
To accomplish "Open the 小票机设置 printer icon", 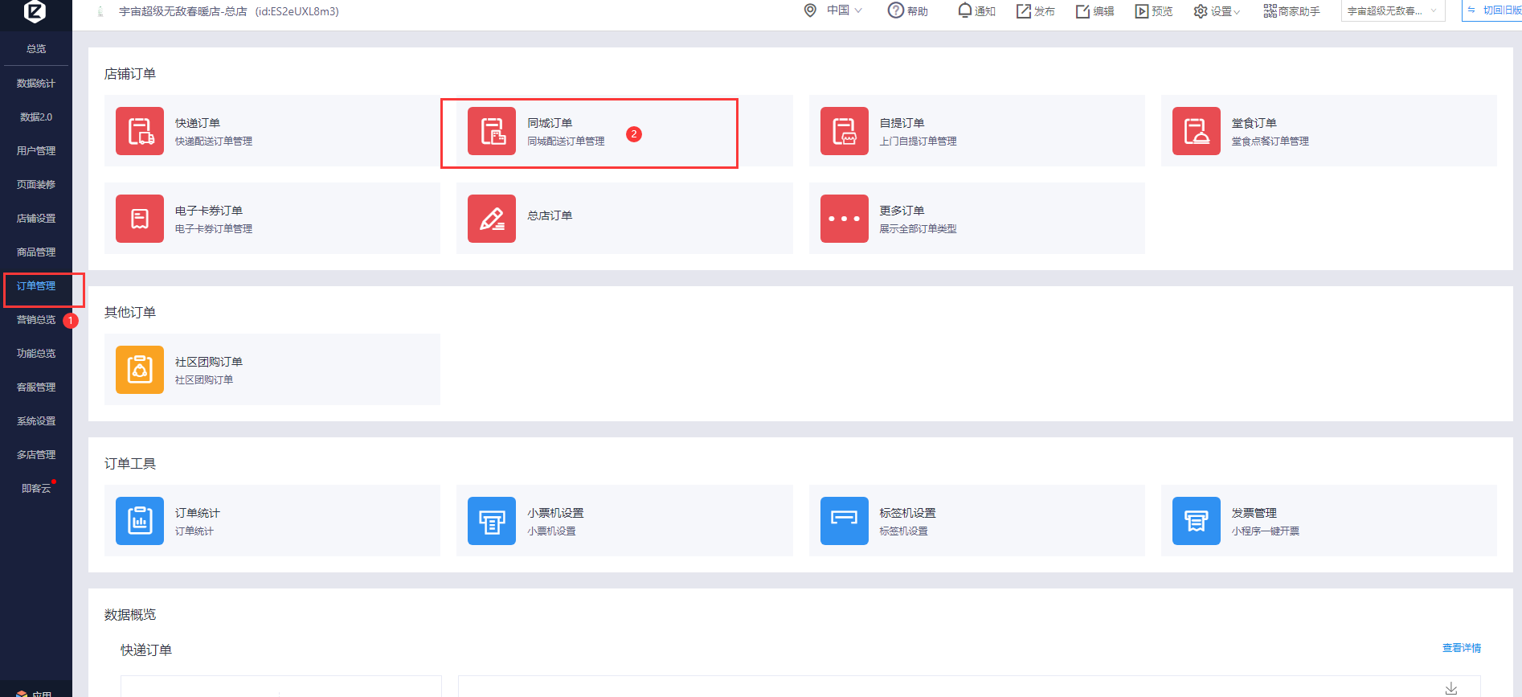I will 492,521.
